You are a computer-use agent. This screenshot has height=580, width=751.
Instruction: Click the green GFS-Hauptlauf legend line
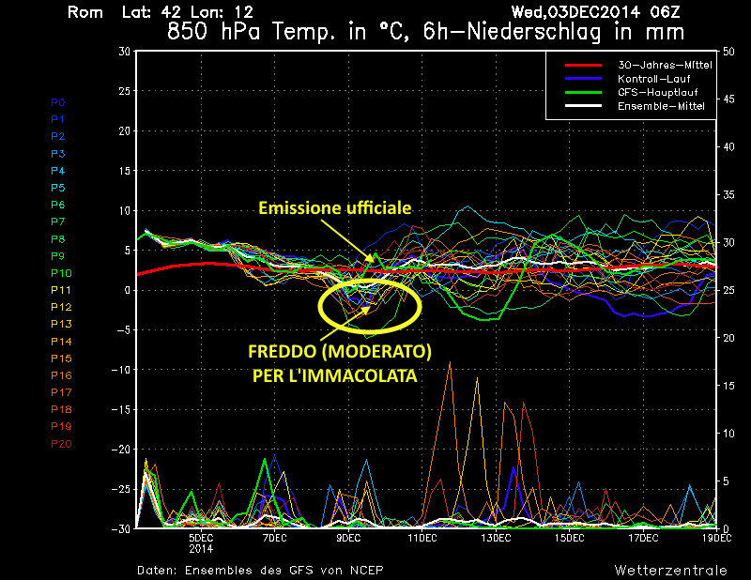[x=583, y=92]
